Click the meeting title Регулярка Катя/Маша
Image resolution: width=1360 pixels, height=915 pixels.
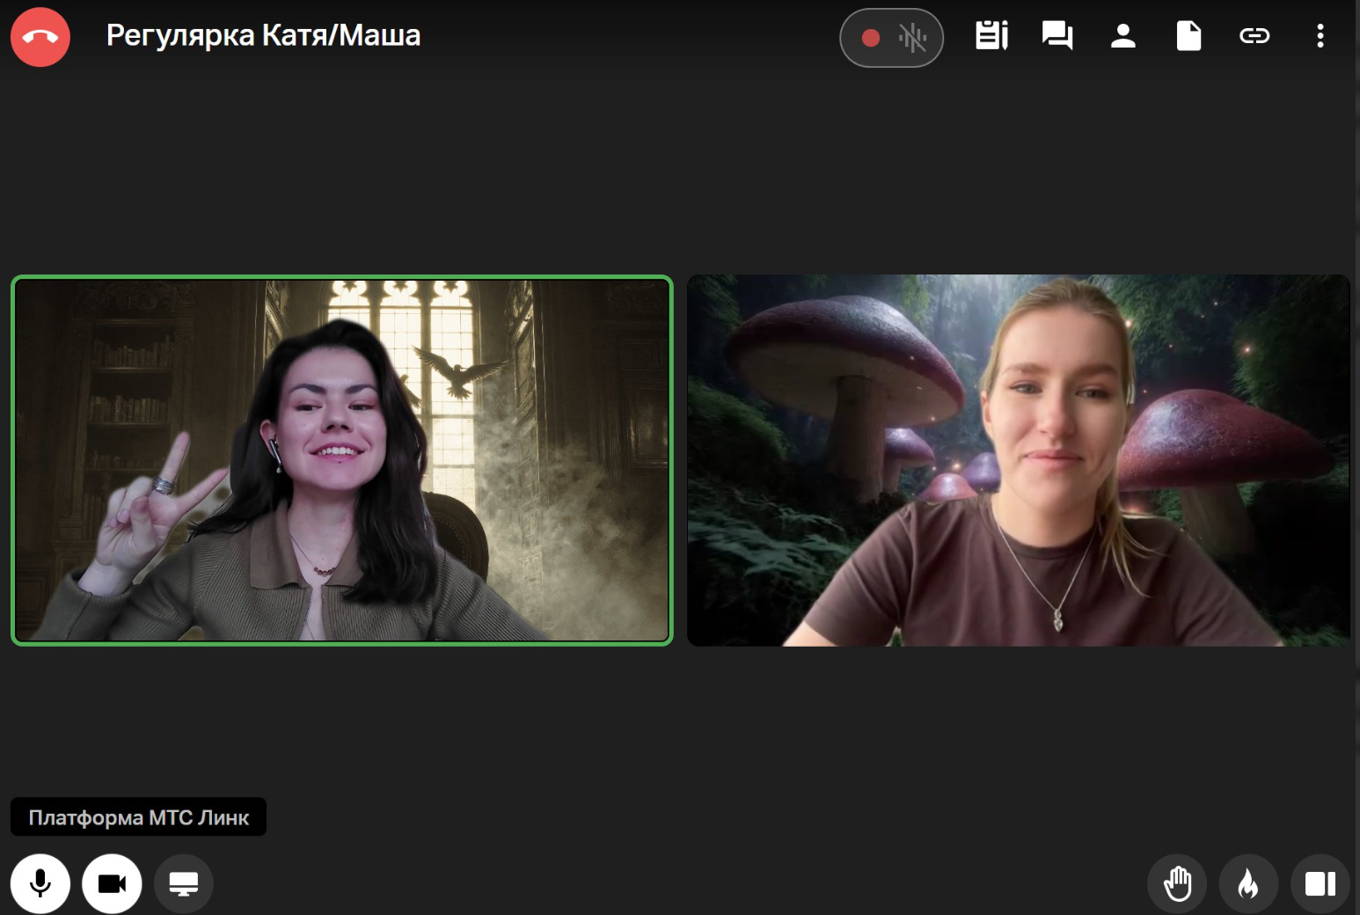coord(263,36)
